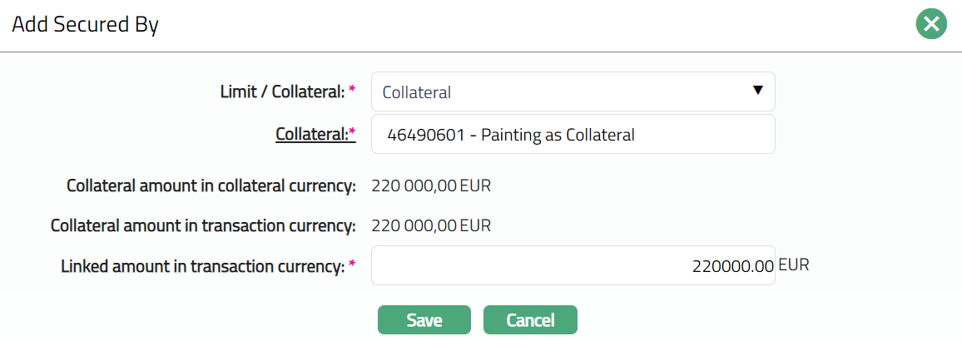The width and height of the screenshot is (962, 341).
Task: Click the black dropdown arrow triangle
Action: pos(757,91)
